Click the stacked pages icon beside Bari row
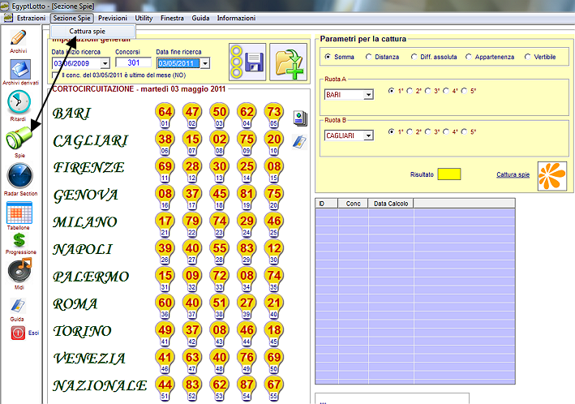The height and width of the screenshot is (404, 575). 300,118
